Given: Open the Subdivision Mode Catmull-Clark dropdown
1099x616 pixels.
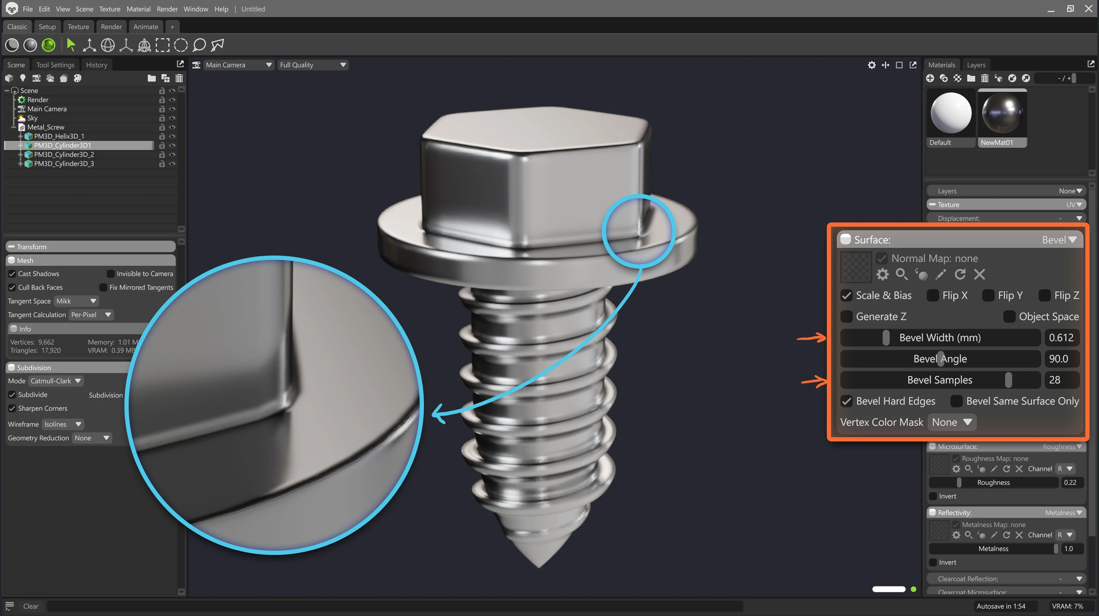Looking at the screenshot, I should click(56, 381).
